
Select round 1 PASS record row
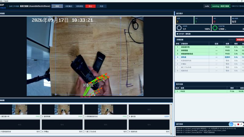tap(209, 91)
